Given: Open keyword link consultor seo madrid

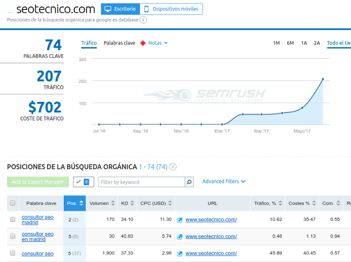Looking at the screenshot, I should tap(38, 220).
